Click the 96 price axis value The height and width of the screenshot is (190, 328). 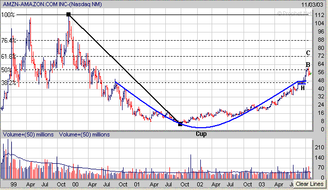coord(321,31)
